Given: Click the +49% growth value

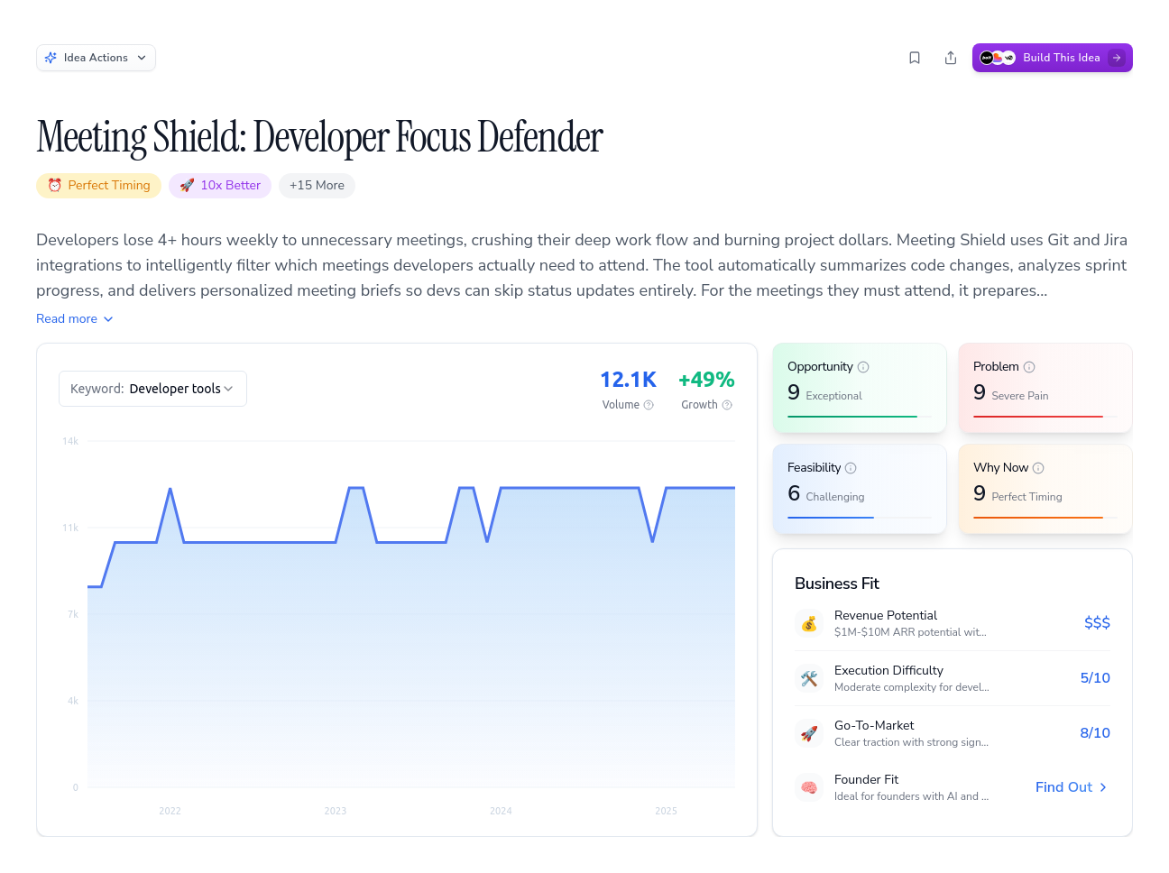Looking at the screenshot, I should click(706, 380).
